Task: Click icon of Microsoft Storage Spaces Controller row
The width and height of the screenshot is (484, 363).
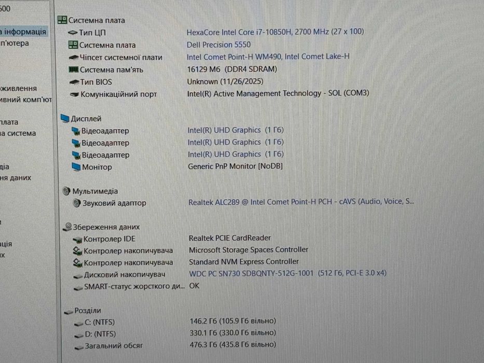Action: pos(77,251)
